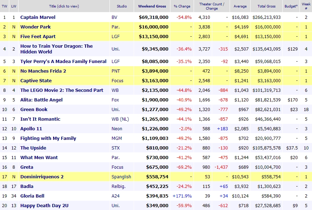Open the Gloria Bell title link
The image size is (312, 210).
(x=32, y=196)
